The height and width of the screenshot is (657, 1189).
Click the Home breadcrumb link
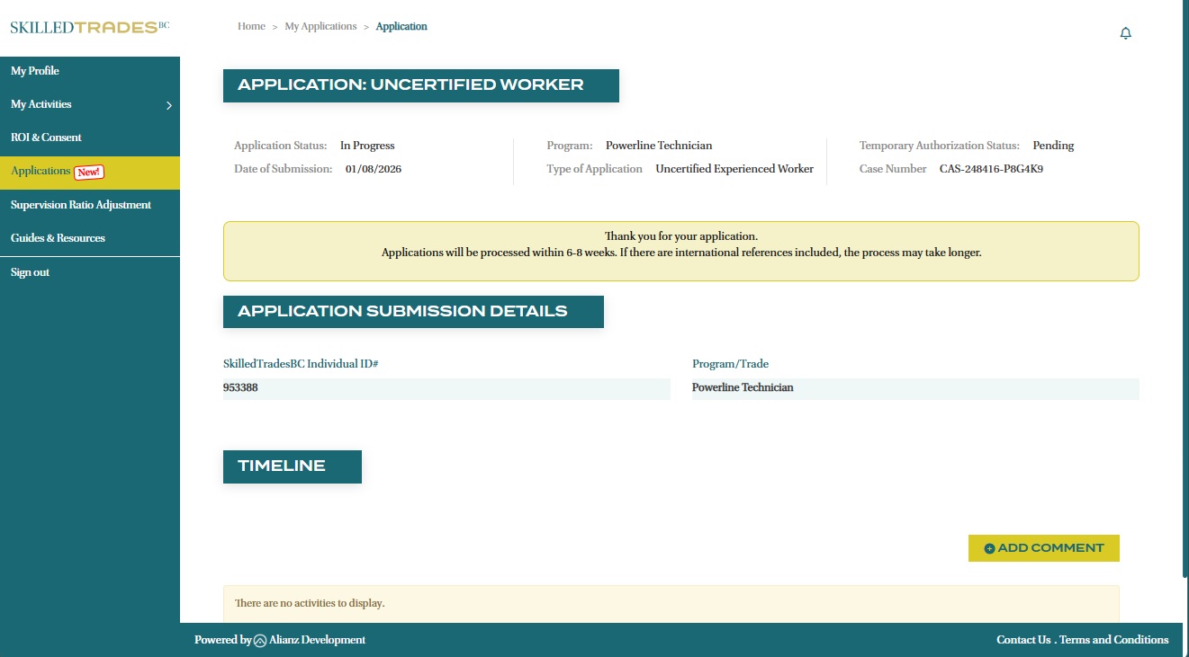[251, 26]
